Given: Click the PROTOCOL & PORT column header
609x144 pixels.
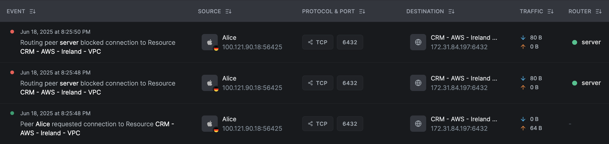Looking at the screenshot, I should pos(328,11).
